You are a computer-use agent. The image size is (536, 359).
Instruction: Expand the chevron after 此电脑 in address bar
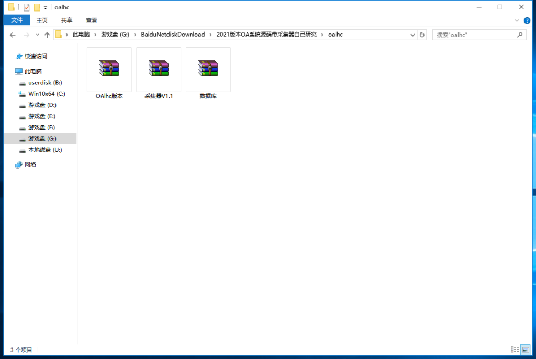(95, 35)
